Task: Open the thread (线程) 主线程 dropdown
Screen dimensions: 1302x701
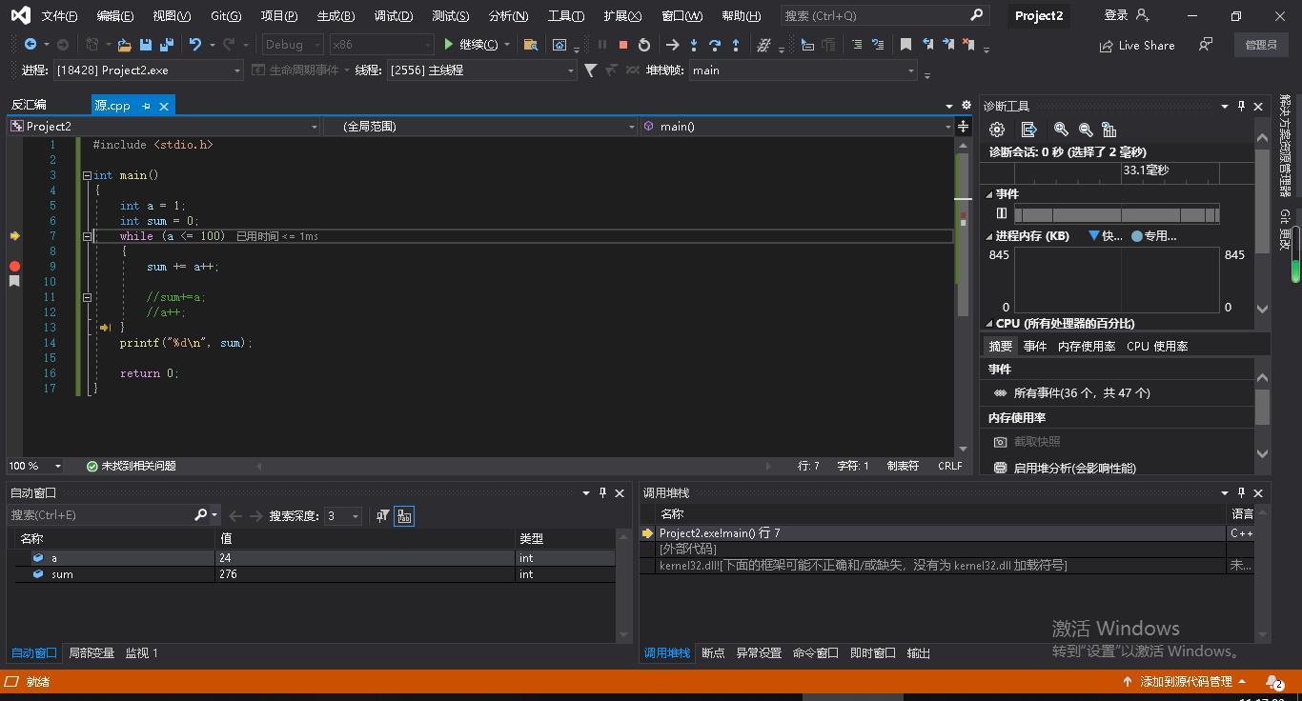Action: (x=481, y=70)
